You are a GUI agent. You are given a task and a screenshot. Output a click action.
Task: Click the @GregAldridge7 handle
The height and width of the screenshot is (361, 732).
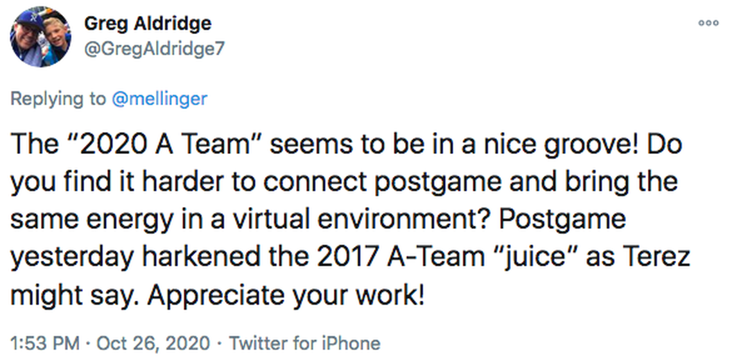155,49
